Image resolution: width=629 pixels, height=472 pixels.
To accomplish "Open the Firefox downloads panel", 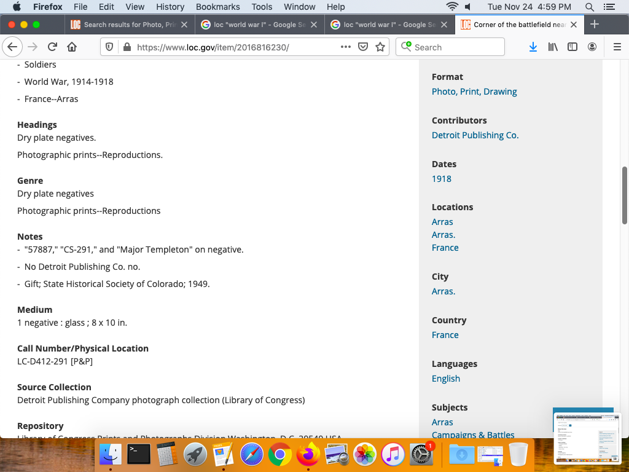I will click(533, 47).
